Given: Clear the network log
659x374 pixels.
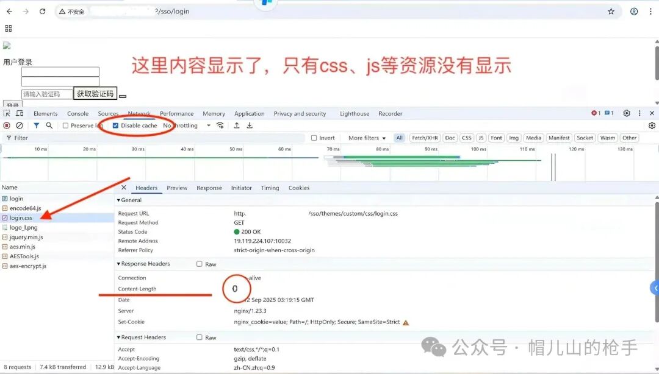Looking at the screenshot, I should (x=20, y=125).
